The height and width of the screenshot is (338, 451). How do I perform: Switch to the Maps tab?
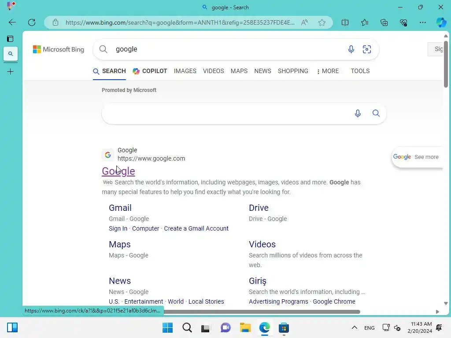pyautogui.click(x=239, y=71)
